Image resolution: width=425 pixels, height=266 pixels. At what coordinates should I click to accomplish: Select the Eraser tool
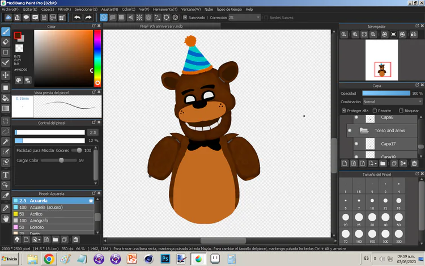[6, 42]
